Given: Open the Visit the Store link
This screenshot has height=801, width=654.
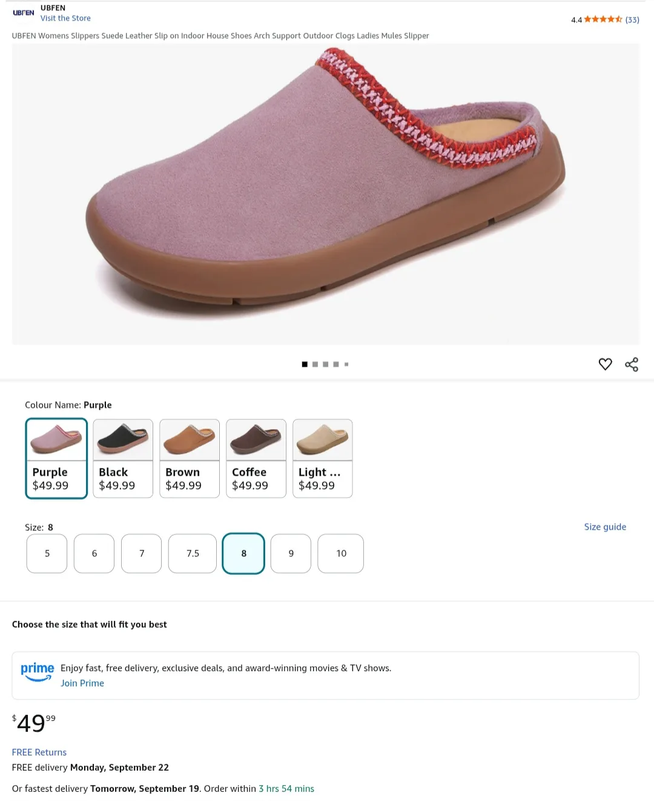Looking at the screenshot, I should 65,18.
